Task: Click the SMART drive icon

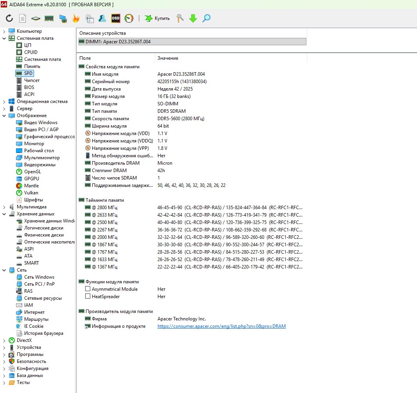Action: tap(19, 263)
